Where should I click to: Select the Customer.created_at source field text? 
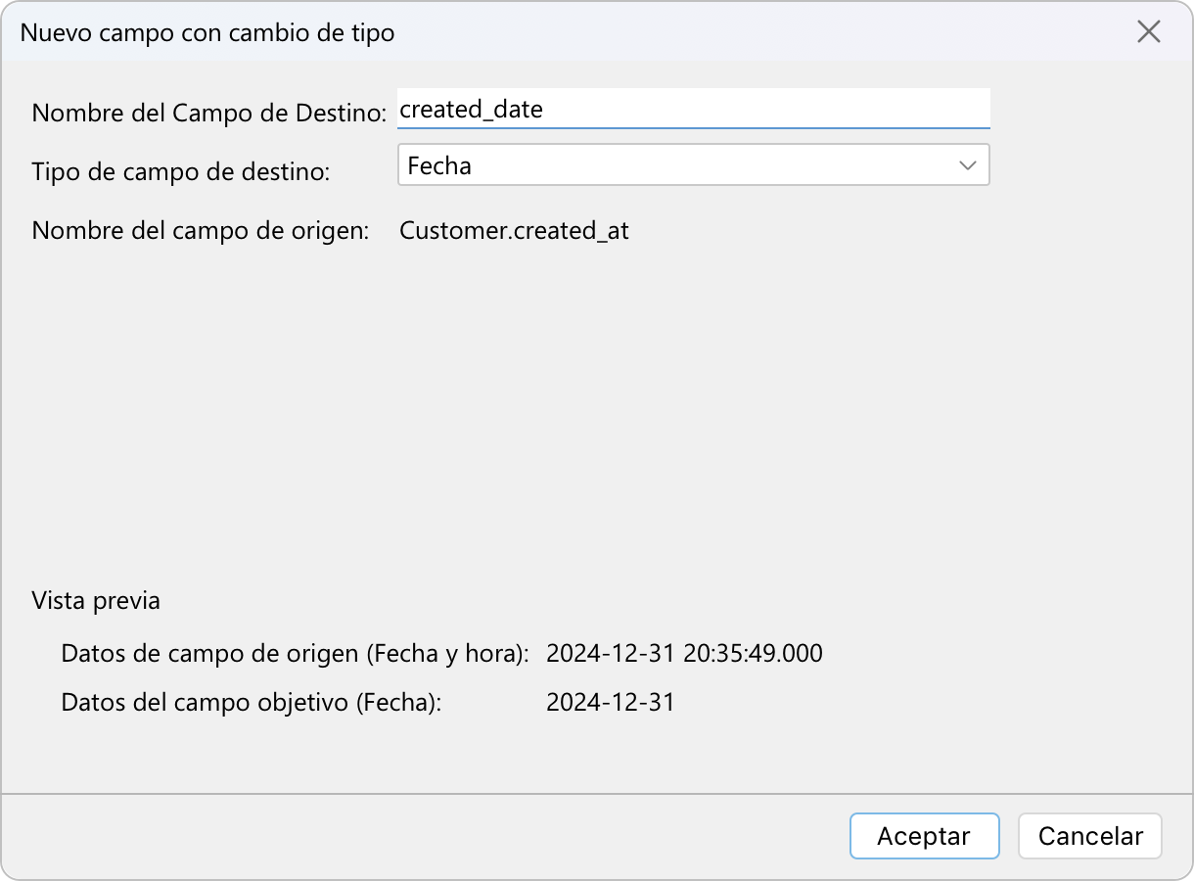pos(514,231)
